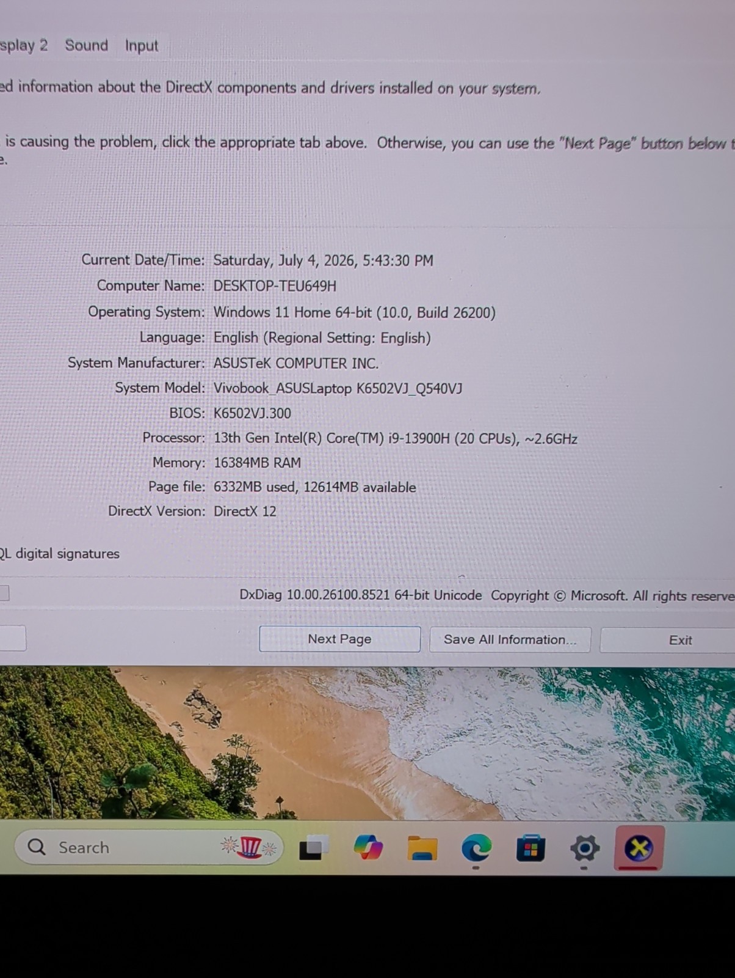Open Microsoft Store from the taskbar
Screen dimensions: 735x978
[530, 848]
